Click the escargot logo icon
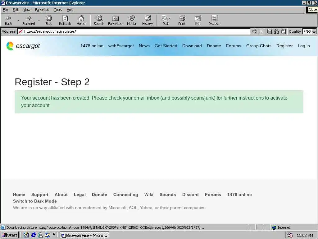 pyautogui.click(x=10, y=46)
